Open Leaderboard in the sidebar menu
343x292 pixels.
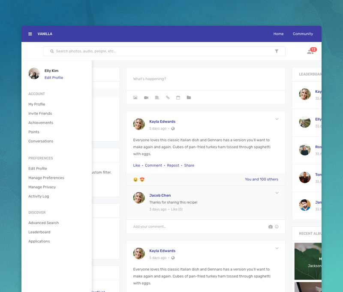(39, 232)
